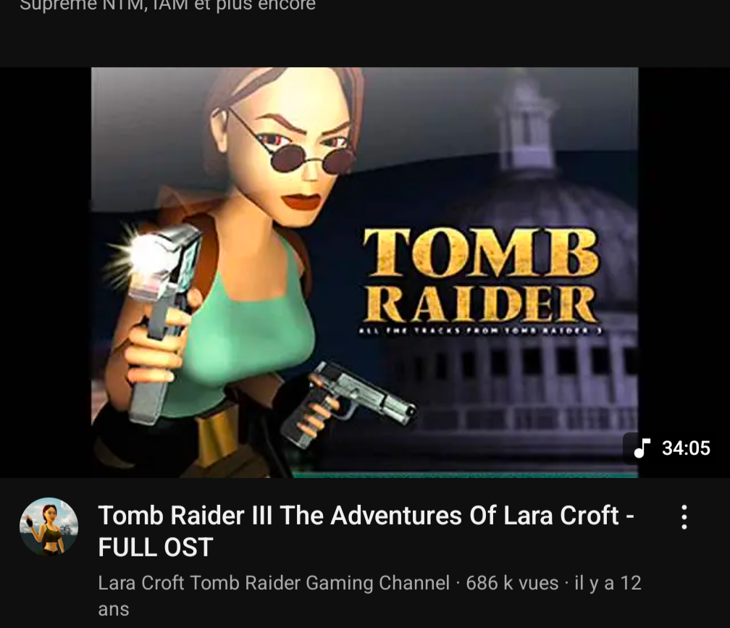
Task: Click the il y a 12 ans upload age
Action: coord(369,596)
